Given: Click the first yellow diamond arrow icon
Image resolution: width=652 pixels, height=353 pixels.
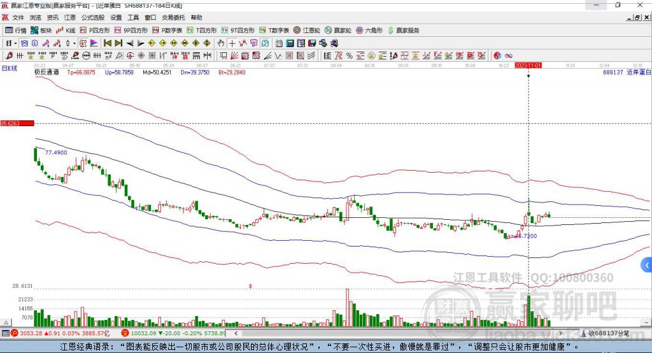Looking at the screenshot, I should tap(152, 43).
